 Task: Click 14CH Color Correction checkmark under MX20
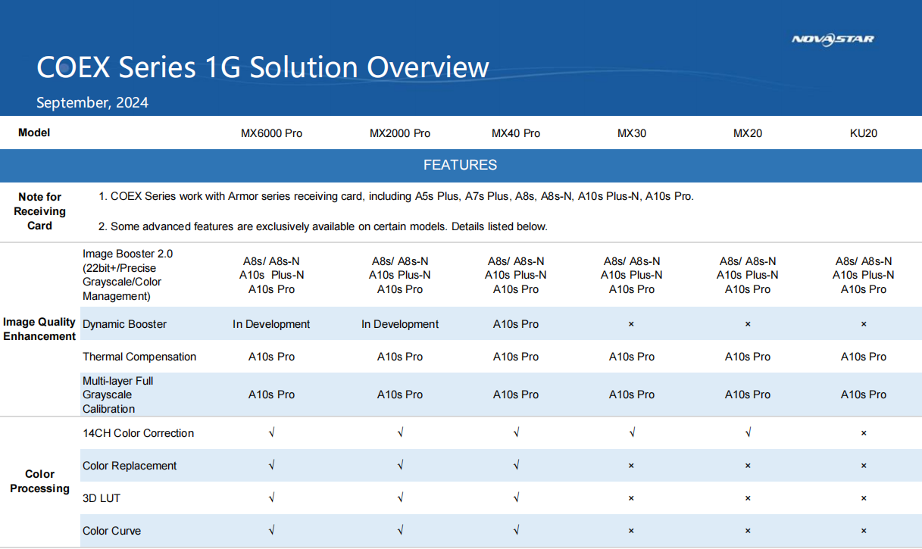(748, 433)
